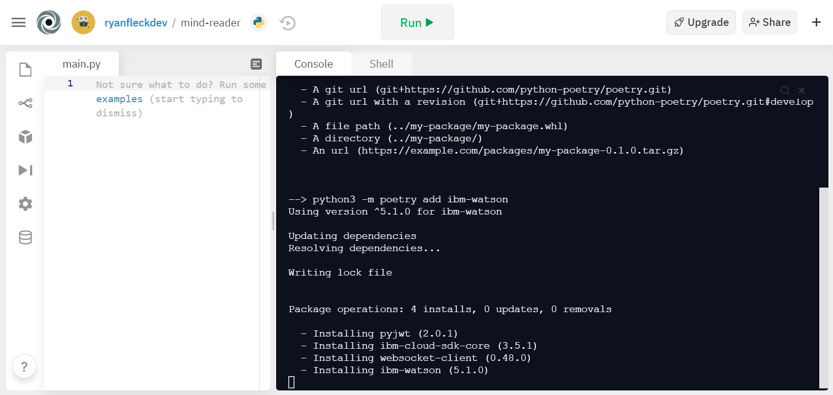Open the Packages cube icon

pos(25,137)
